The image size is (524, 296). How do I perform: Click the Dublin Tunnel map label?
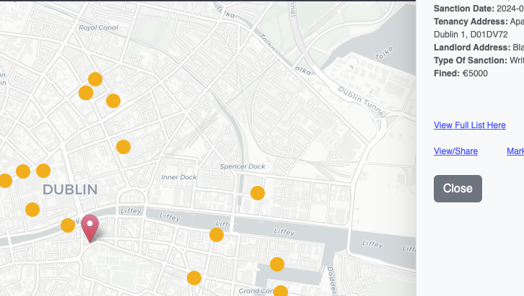point(362,102)
